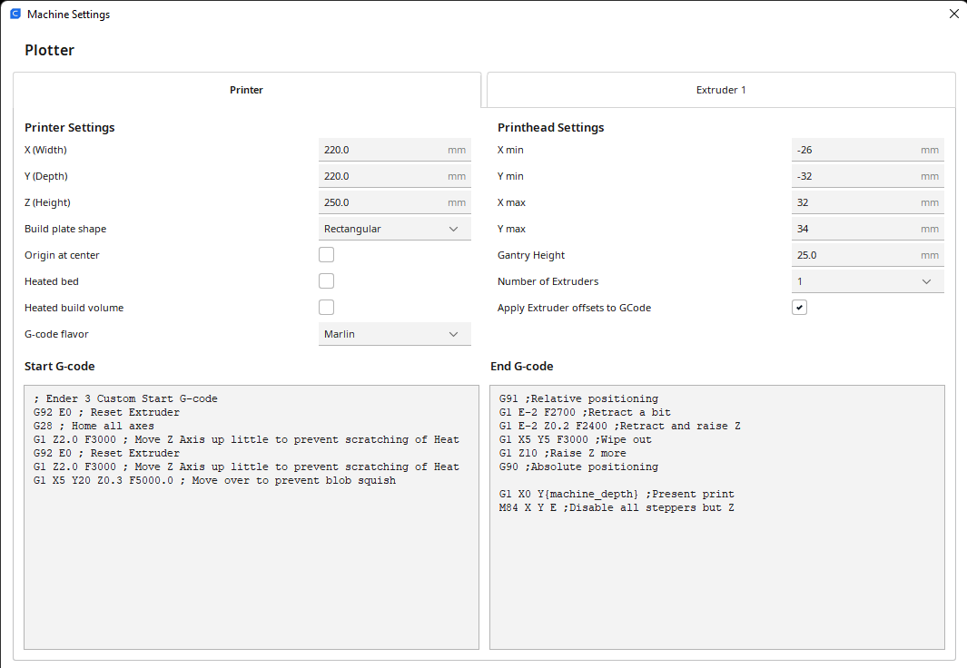Screen dimensions: 967x668
Task: Close the Machine Settings window
Action: point(953,15)
